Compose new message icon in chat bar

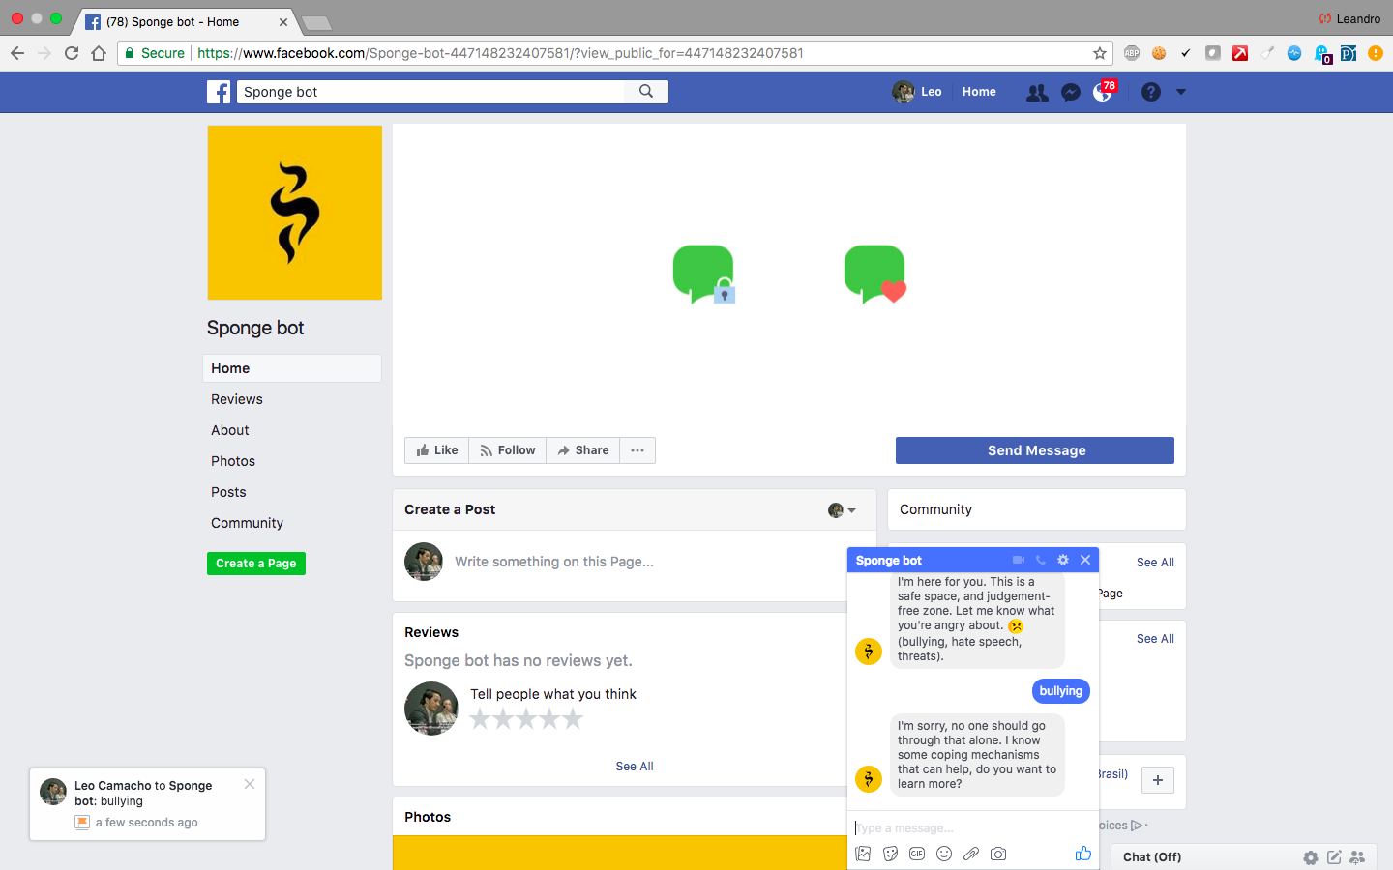tap(1334, 857)
